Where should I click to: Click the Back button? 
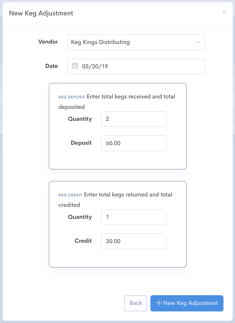click(x=135, y=303)
